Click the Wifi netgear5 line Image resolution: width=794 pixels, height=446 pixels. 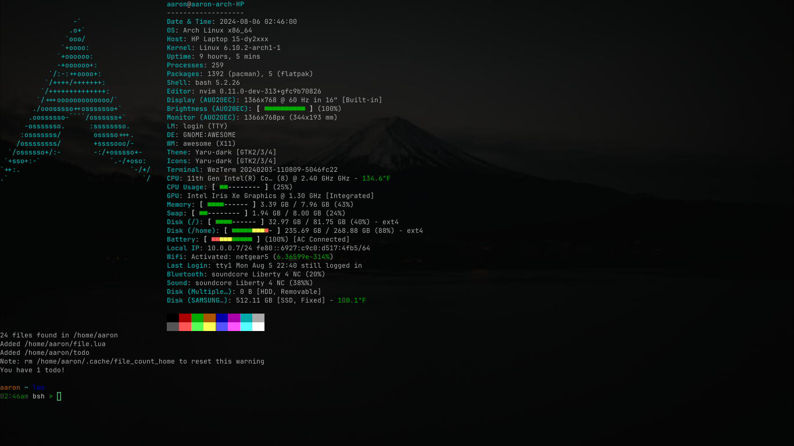(250, 257)
